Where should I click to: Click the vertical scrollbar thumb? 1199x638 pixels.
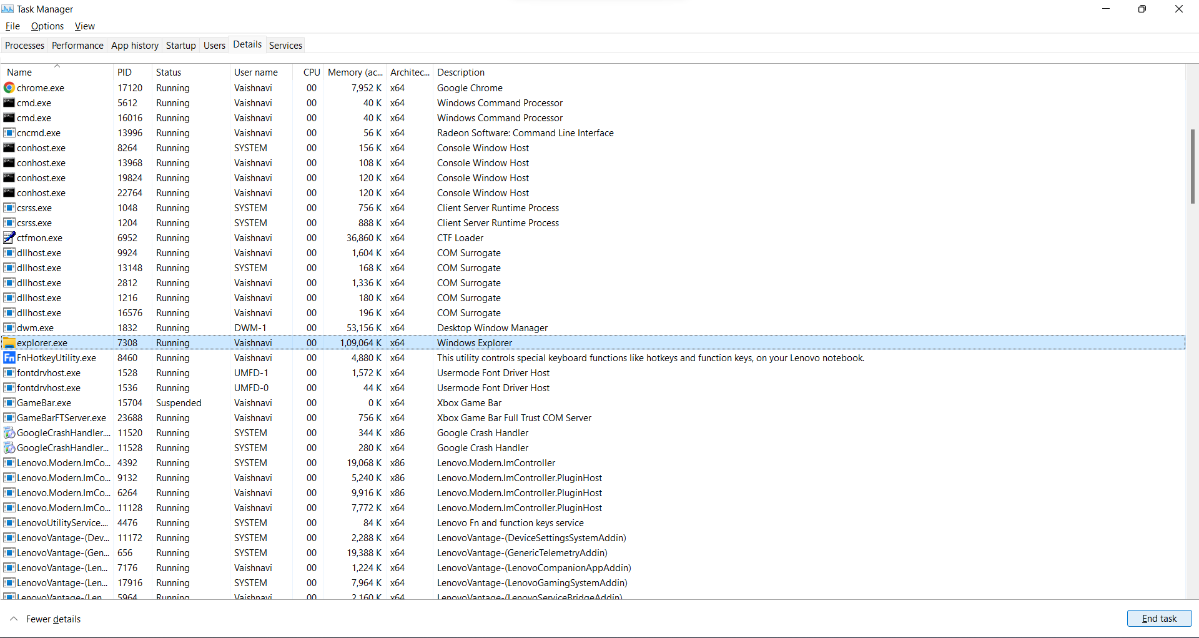(1192, 166)
